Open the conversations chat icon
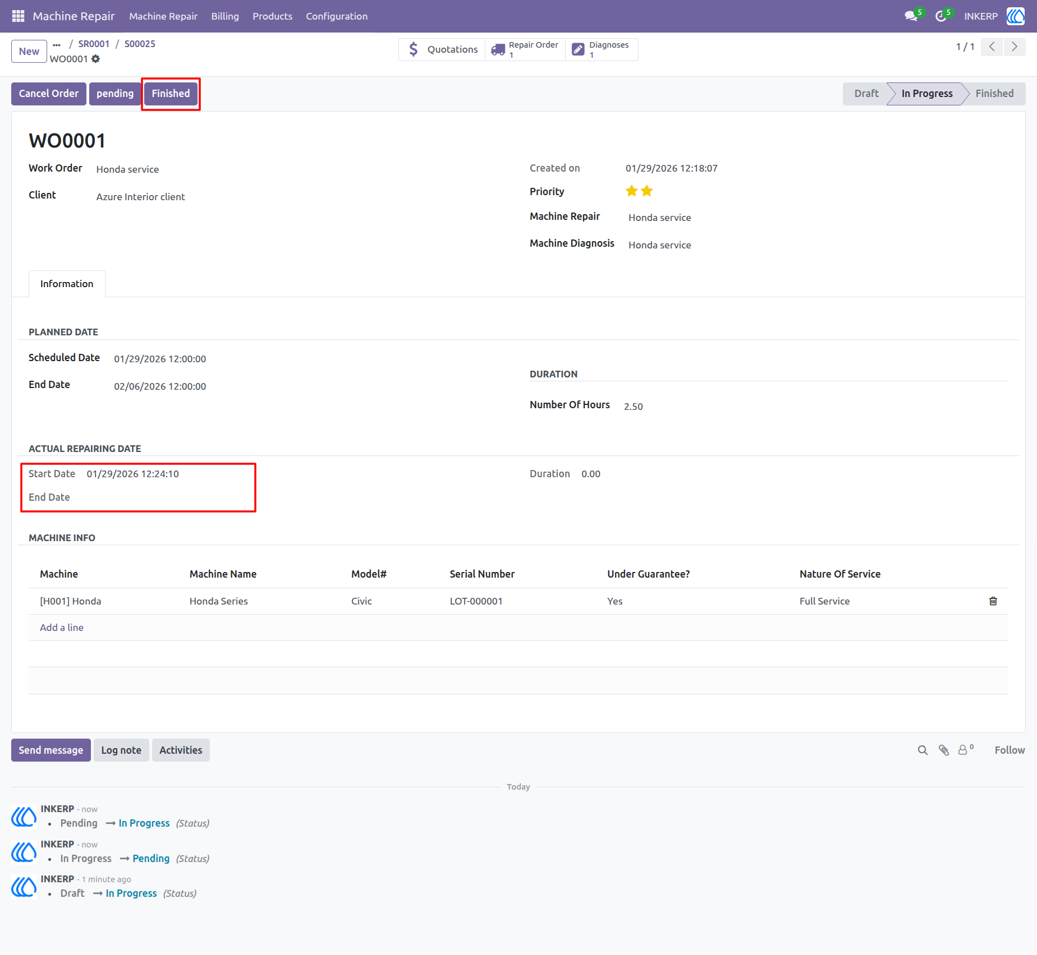Image resolution: width=1037 pixels, height=955 pixels. (911, 16)
